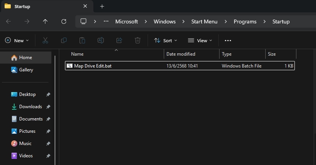
Task: Refresh the current folder view
Action: click(64, 21)
